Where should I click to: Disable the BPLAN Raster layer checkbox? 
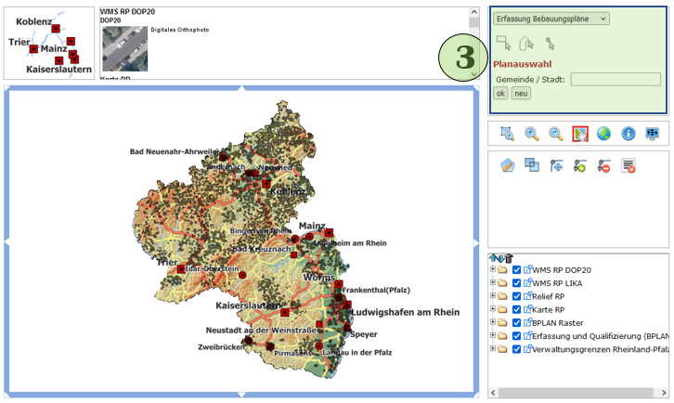tap(517, 323)
